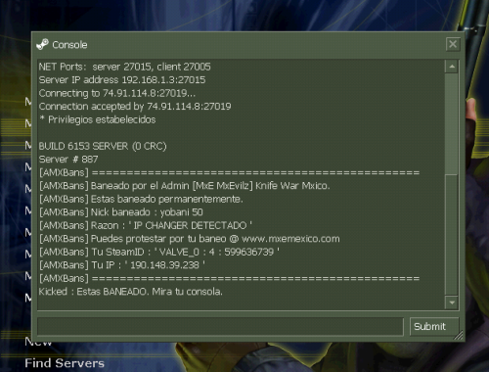Click the 'BUILD 6153 SERVER' console line
Image resolution: width=489 pixels, height=372 pixels.
click(x=103, y=146)
